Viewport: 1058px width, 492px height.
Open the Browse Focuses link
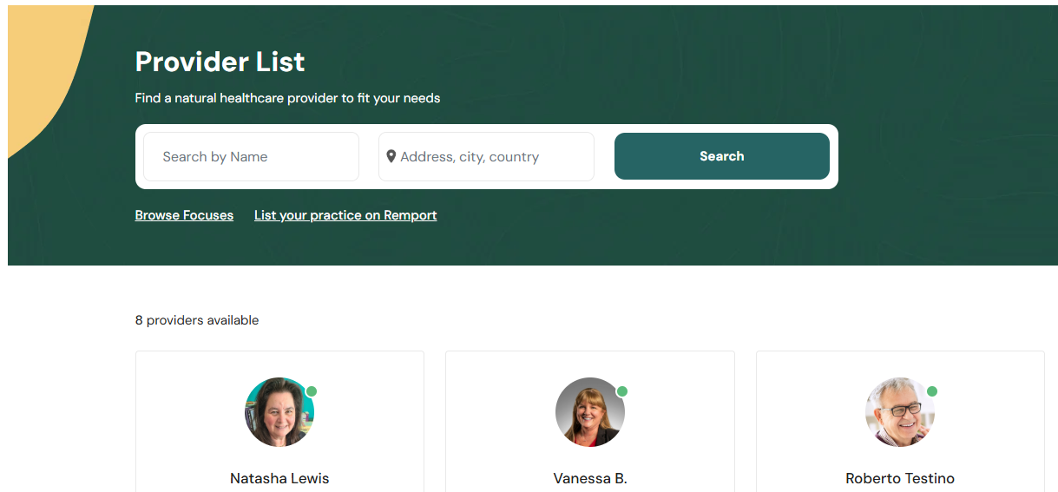pyautogui.click(x=184, y=215)
